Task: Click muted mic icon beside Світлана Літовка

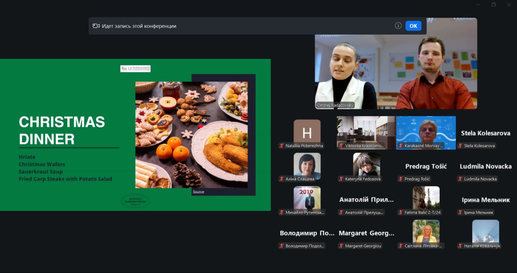Action: point(401,246)
